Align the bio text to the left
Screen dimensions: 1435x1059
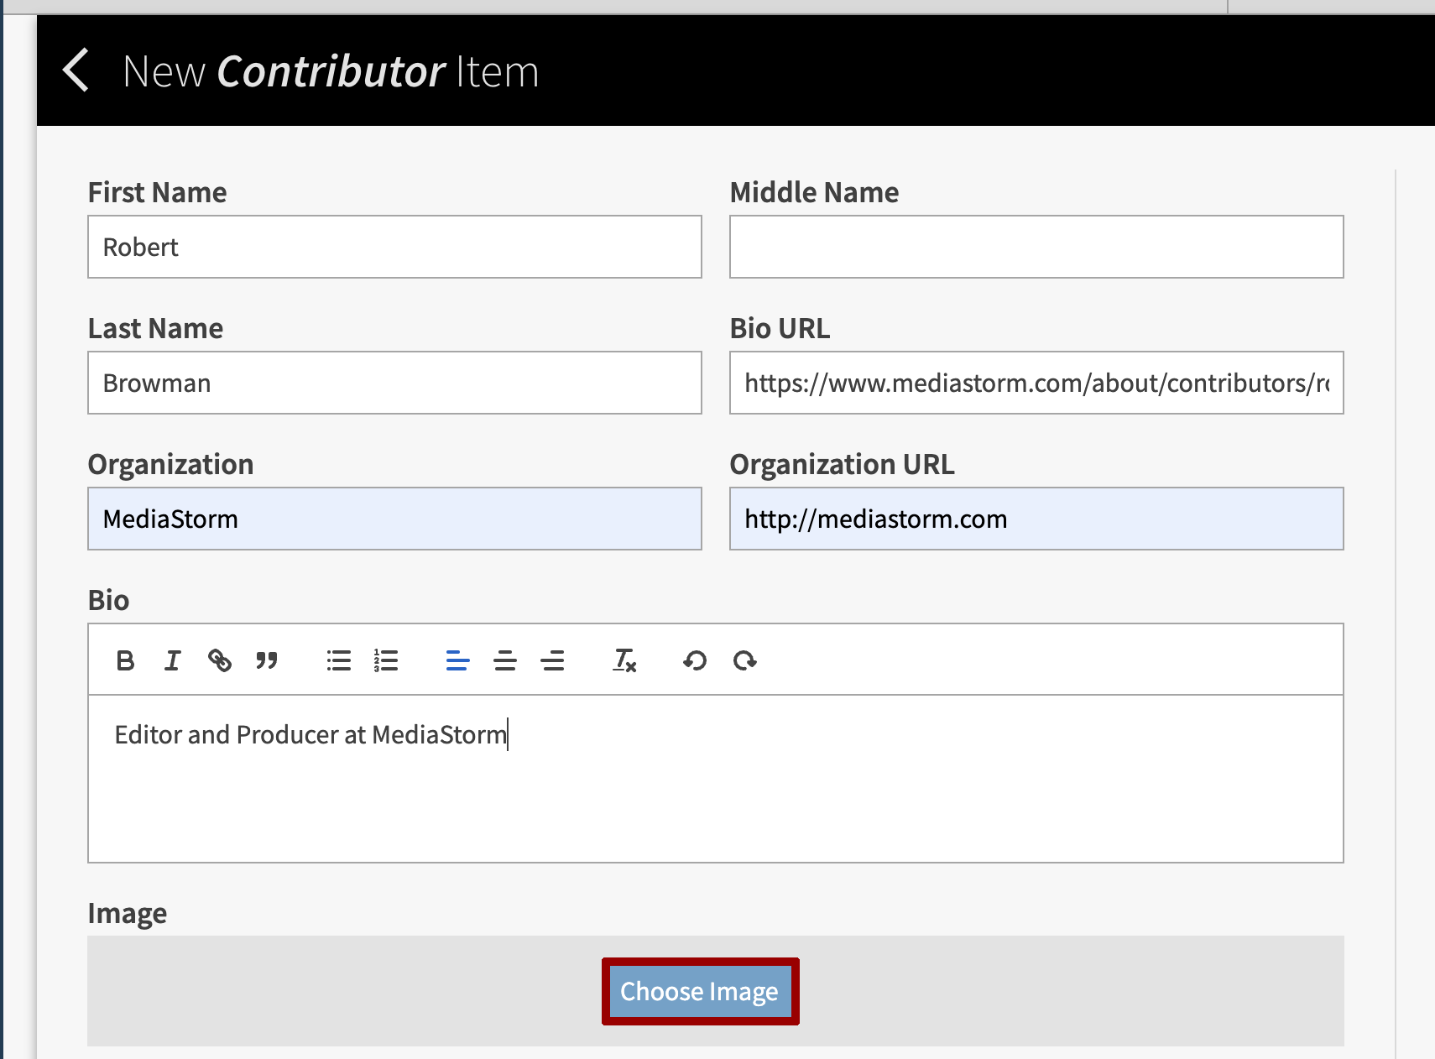coord(457,660)
